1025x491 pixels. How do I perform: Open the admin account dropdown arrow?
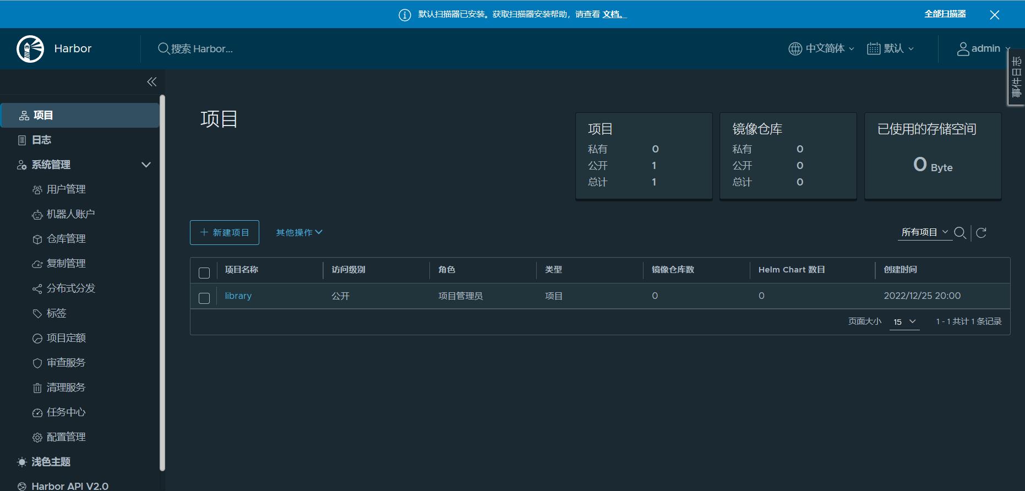coord(1007,49)
